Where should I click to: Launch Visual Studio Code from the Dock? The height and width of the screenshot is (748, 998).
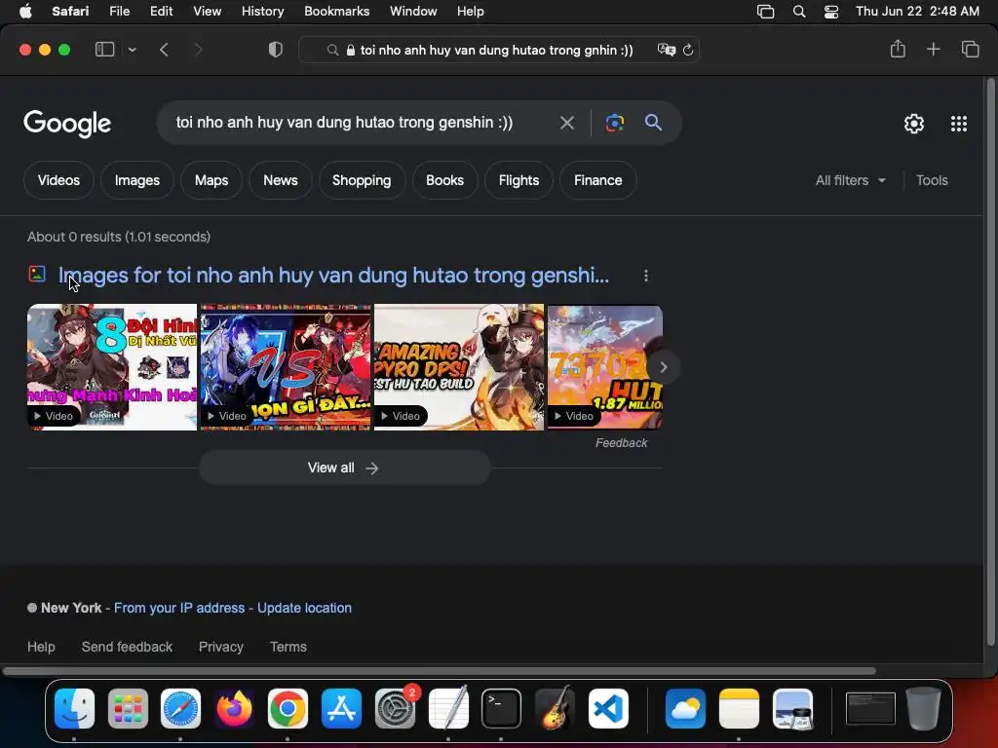[x=608, y=708]
